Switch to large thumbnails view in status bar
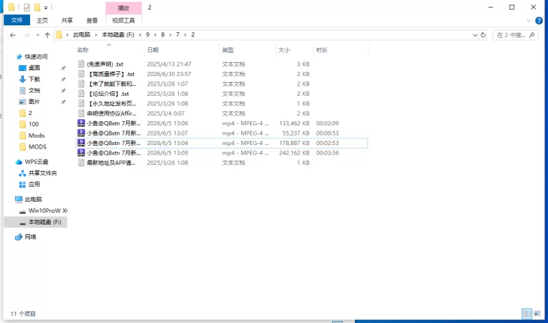548x323 pixels. tap(537, 313)
